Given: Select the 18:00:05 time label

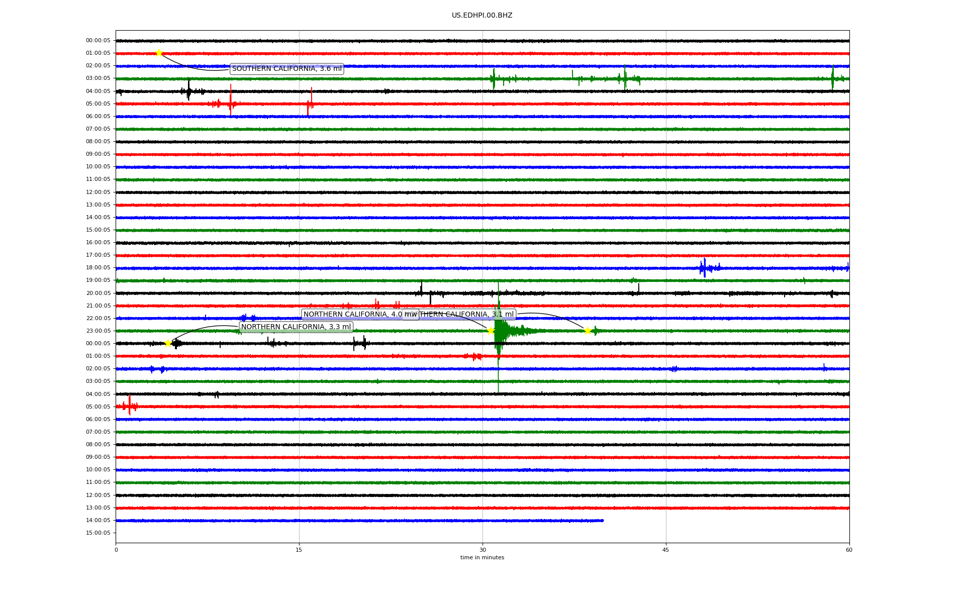Looking at the screenshot, I should [x=98, y=268].
